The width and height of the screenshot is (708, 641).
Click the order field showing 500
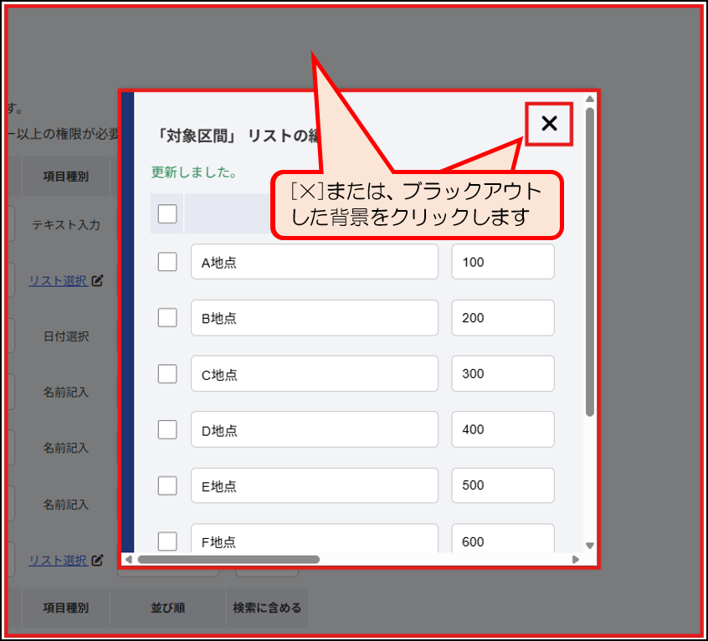[503, 485]
